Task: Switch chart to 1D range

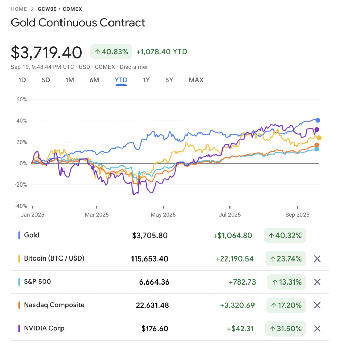Action: (x=22, y=80)
